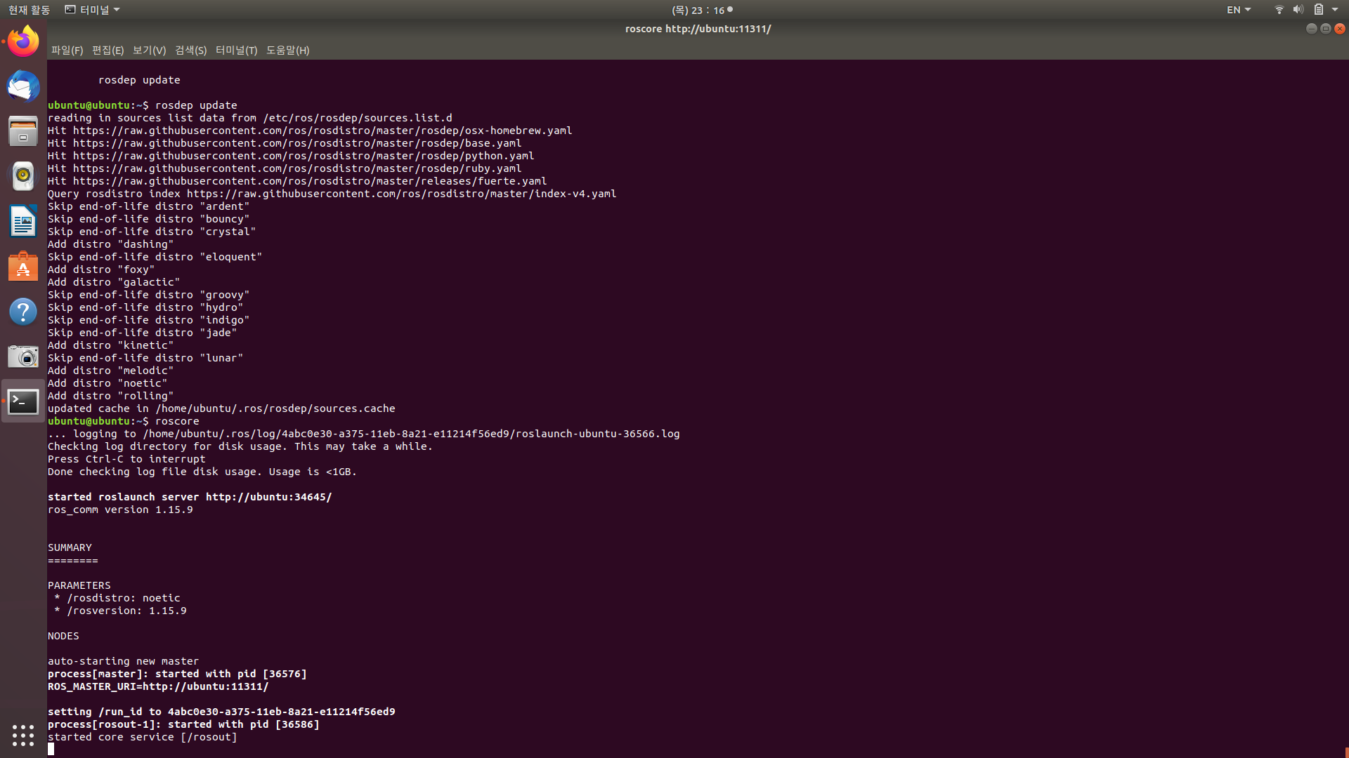Click the 'updated cache in' sources.cache line
Screen dimensions: 1349x758
[221, 408]
